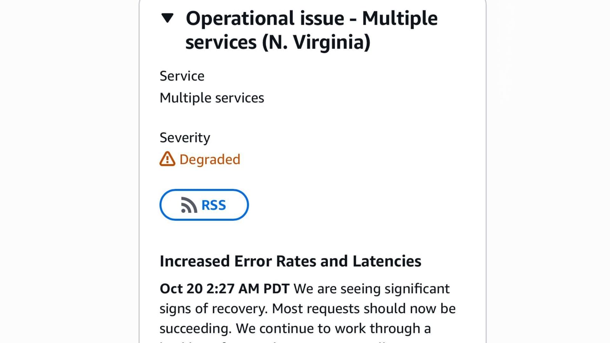Click the Multiple services text link
Viewport: 610px width, 343px height.
tap(212, 98)
